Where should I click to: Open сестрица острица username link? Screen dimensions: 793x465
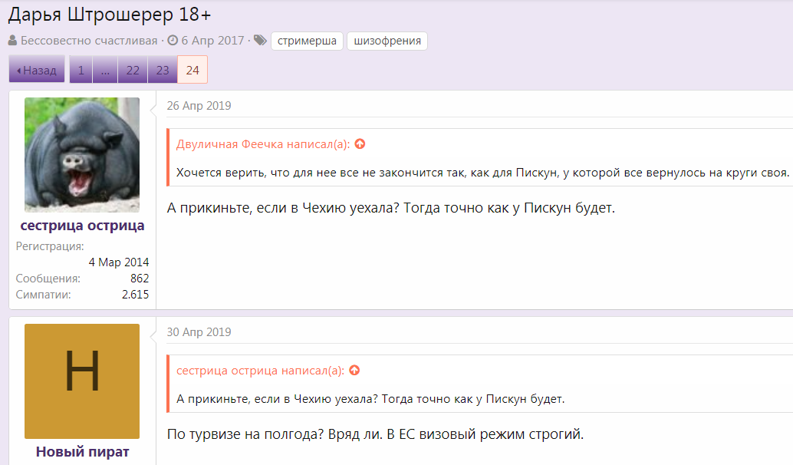[x=82, y=226]
